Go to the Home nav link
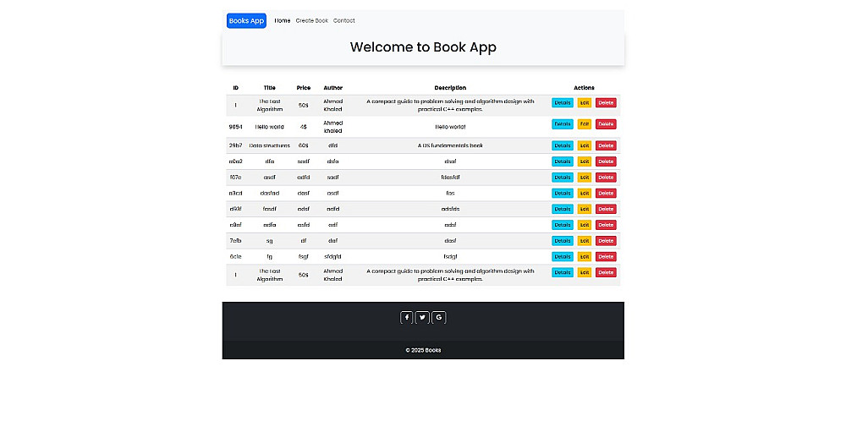Screen dimensions: 846x432 [x=283, y=20]
